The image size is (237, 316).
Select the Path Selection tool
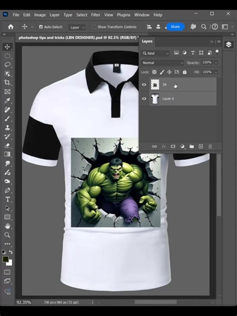tap(7, 208)
